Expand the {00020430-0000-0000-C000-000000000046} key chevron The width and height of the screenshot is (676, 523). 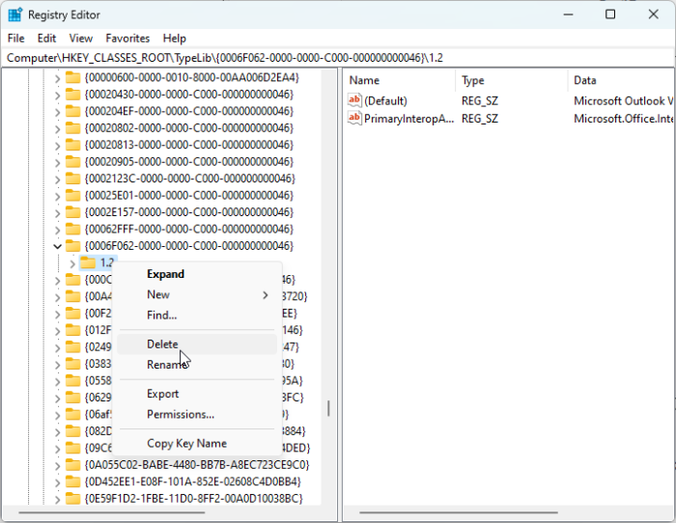tap(57, 96)
